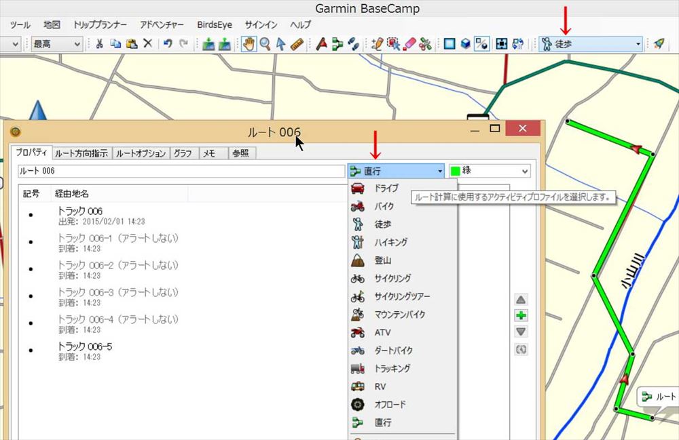Choose サイクリングツアー from activity list
The height and width of the screenshot is (440, 679).
402,296
